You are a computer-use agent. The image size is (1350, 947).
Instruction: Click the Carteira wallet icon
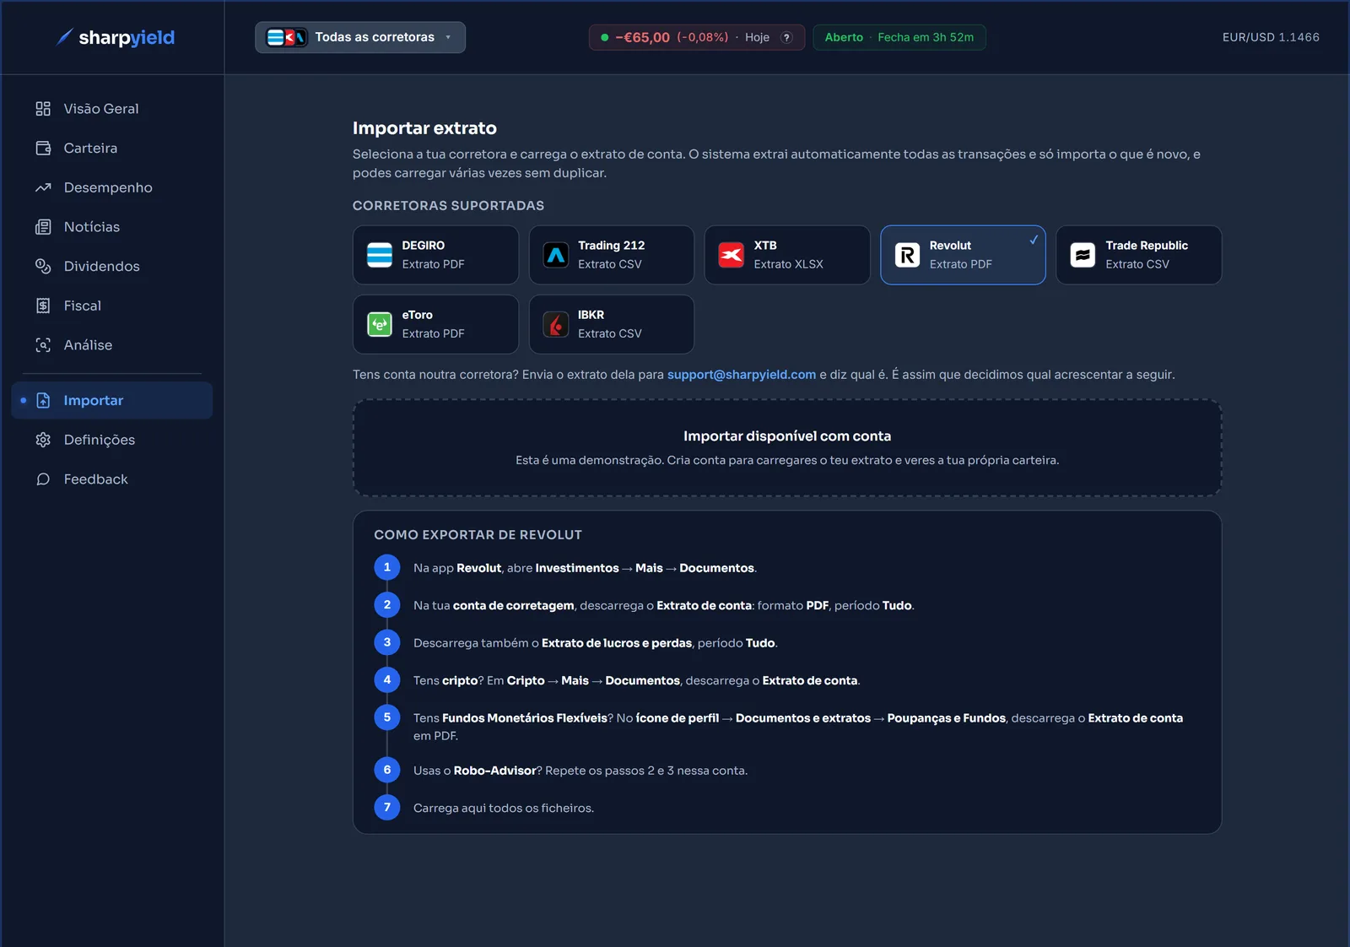click(x=43, y=148)
